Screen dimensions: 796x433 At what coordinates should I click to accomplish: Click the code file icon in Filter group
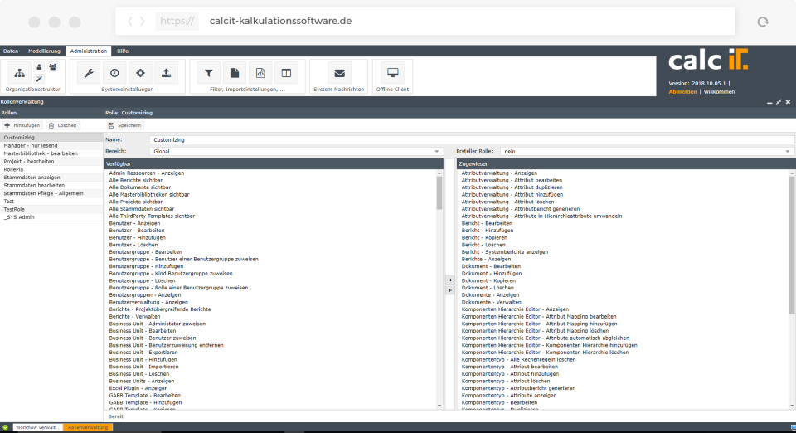[x=260, y=73]
